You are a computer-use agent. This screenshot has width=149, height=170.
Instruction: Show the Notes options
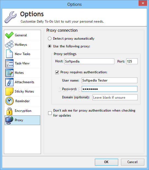pyautogui.click(x=22, y=73)
